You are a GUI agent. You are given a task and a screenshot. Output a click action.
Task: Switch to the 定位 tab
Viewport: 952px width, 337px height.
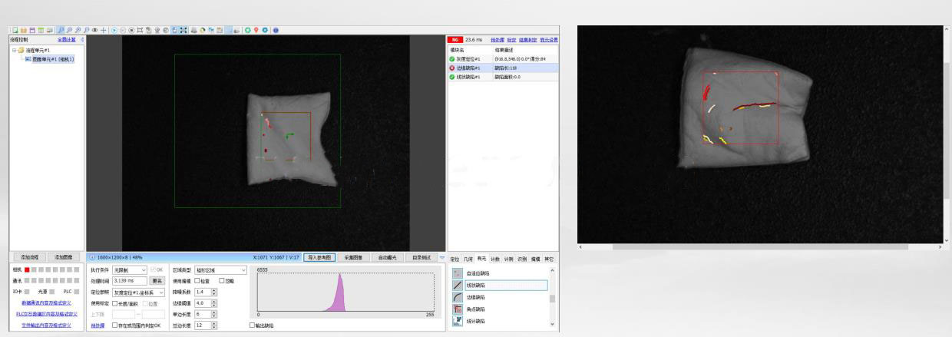[455, 259]
